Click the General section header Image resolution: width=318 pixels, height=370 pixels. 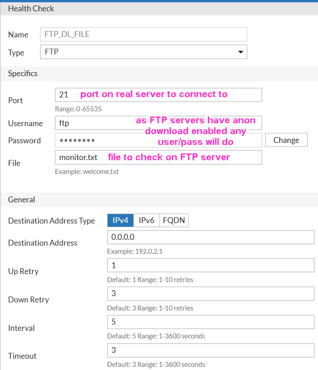(x=159, y=200)
